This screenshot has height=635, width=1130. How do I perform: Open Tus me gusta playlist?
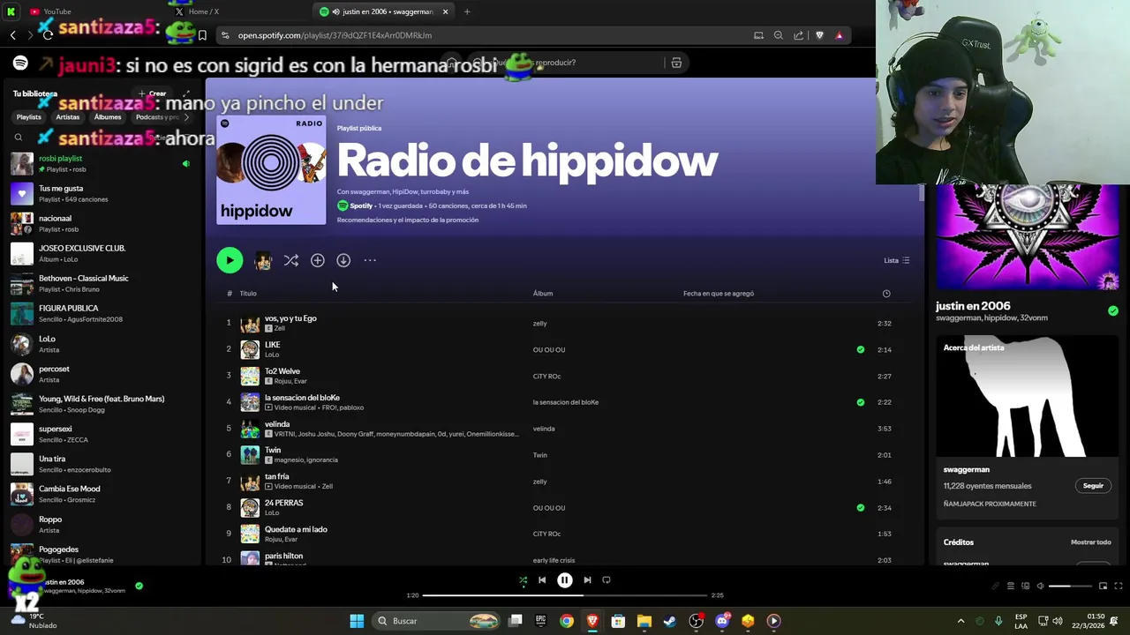[104, 193]
